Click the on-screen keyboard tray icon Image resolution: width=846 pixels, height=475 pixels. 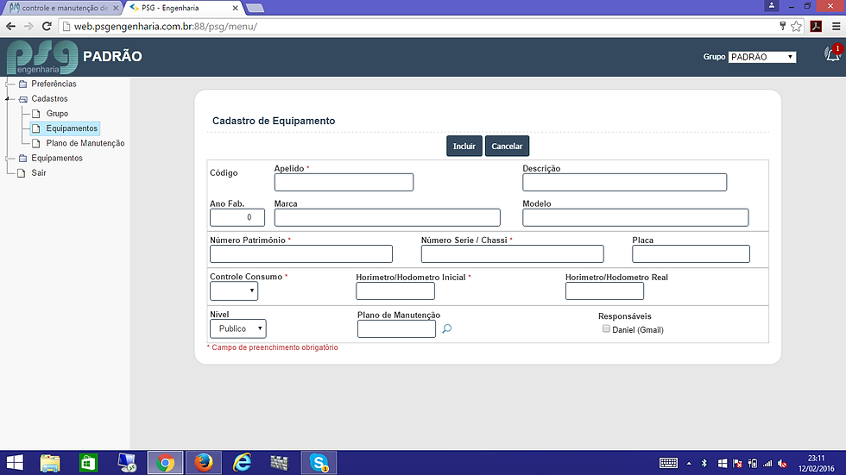click(x=668, y=463)
